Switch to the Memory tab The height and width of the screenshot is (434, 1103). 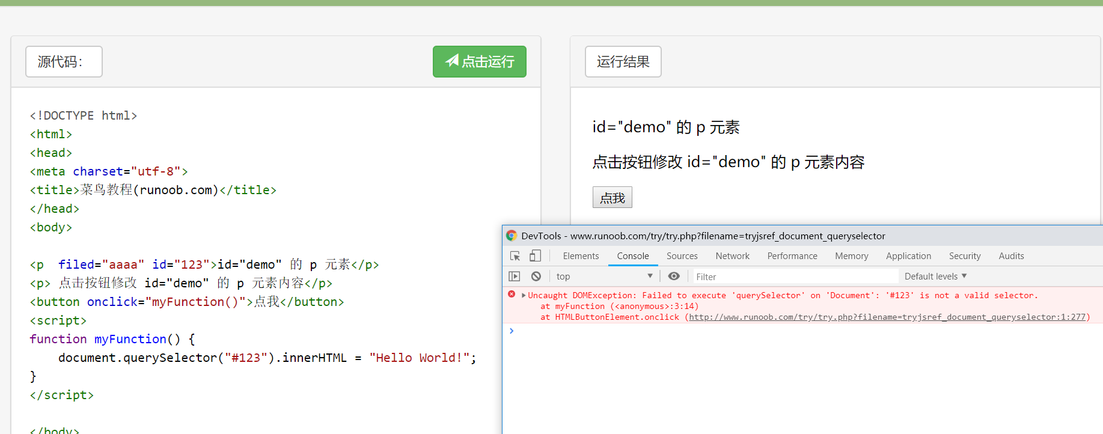852,256
